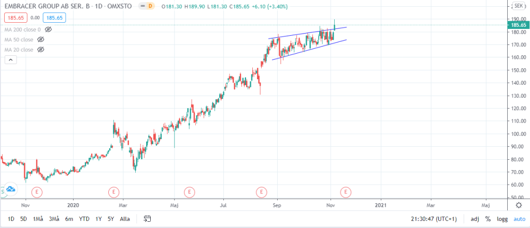Select the 1D time range
The image size is (530, 228).
[x=10, y=219]
